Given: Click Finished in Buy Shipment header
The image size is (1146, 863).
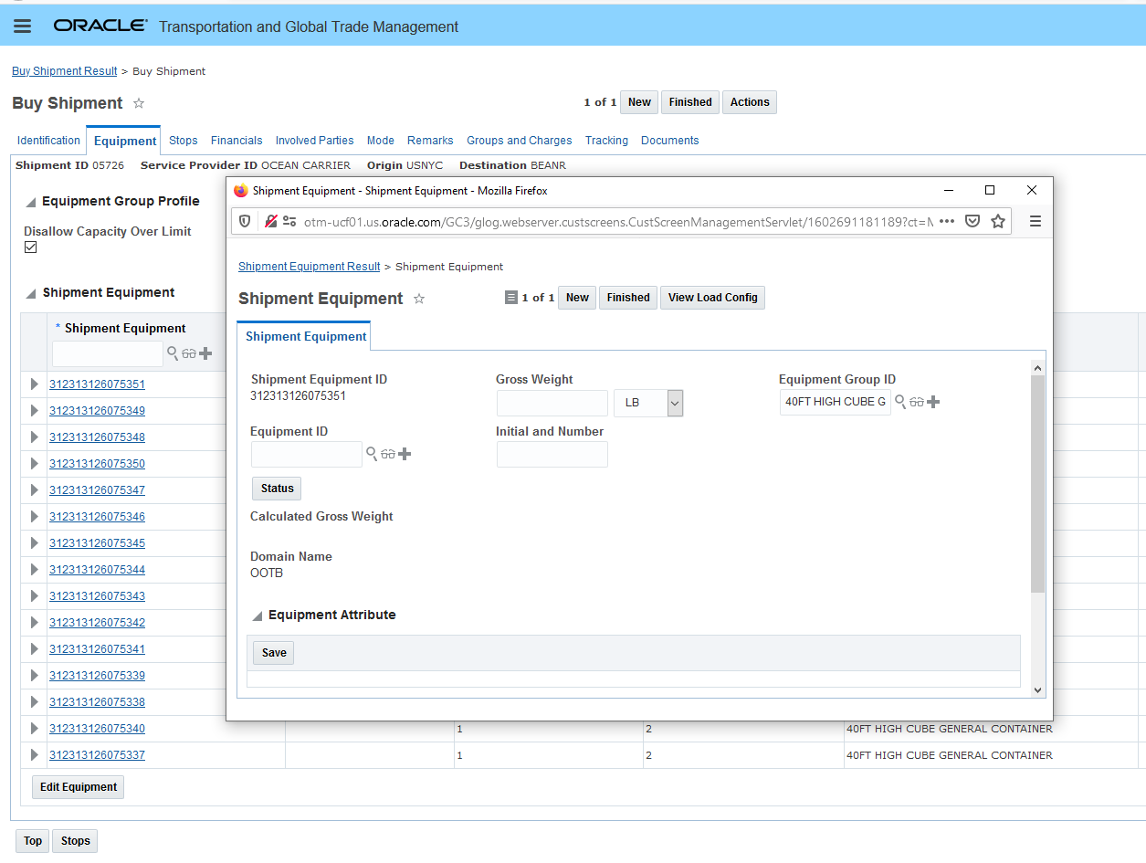Looking at the screenshot, I should (690, 102).
